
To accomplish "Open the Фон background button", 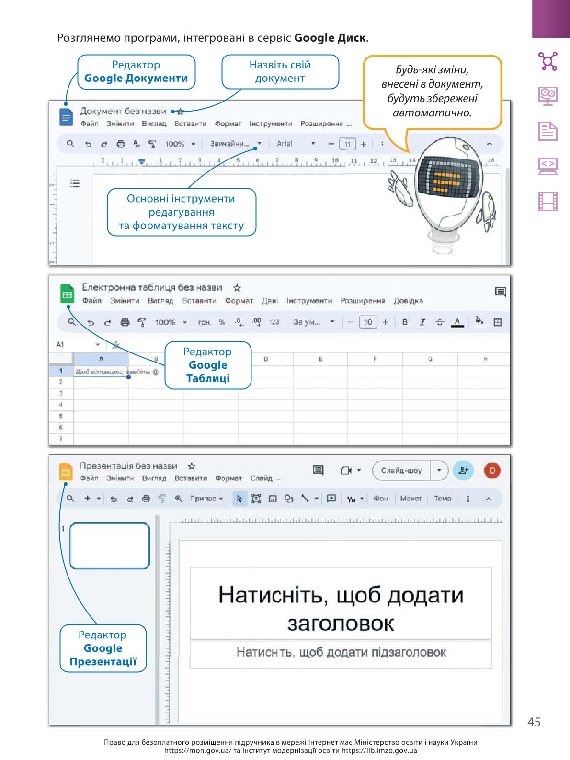I will pyautogui.click(x=381, y=499).
